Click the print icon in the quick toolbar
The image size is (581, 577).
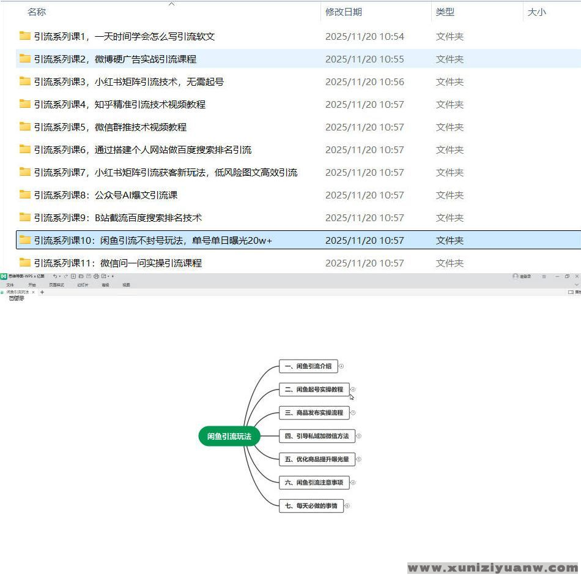pos(96,277)
